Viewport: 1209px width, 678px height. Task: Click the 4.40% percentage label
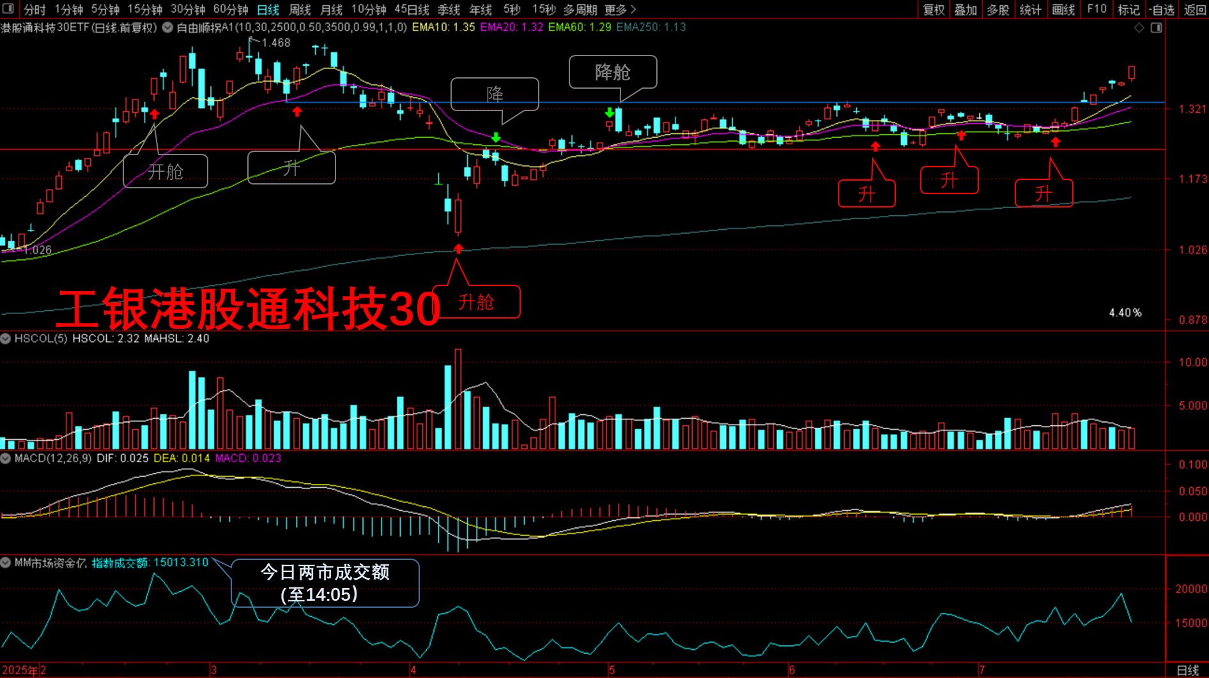pos(1125,312)
